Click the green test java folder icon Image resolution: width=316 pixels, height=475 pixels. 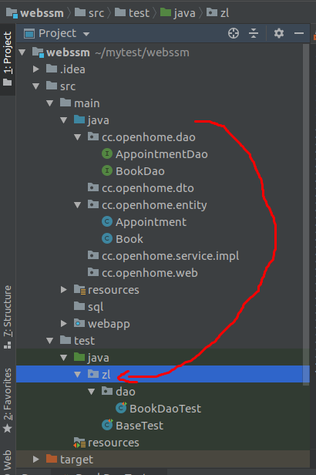pyautogui.click(x=79, y=357)
